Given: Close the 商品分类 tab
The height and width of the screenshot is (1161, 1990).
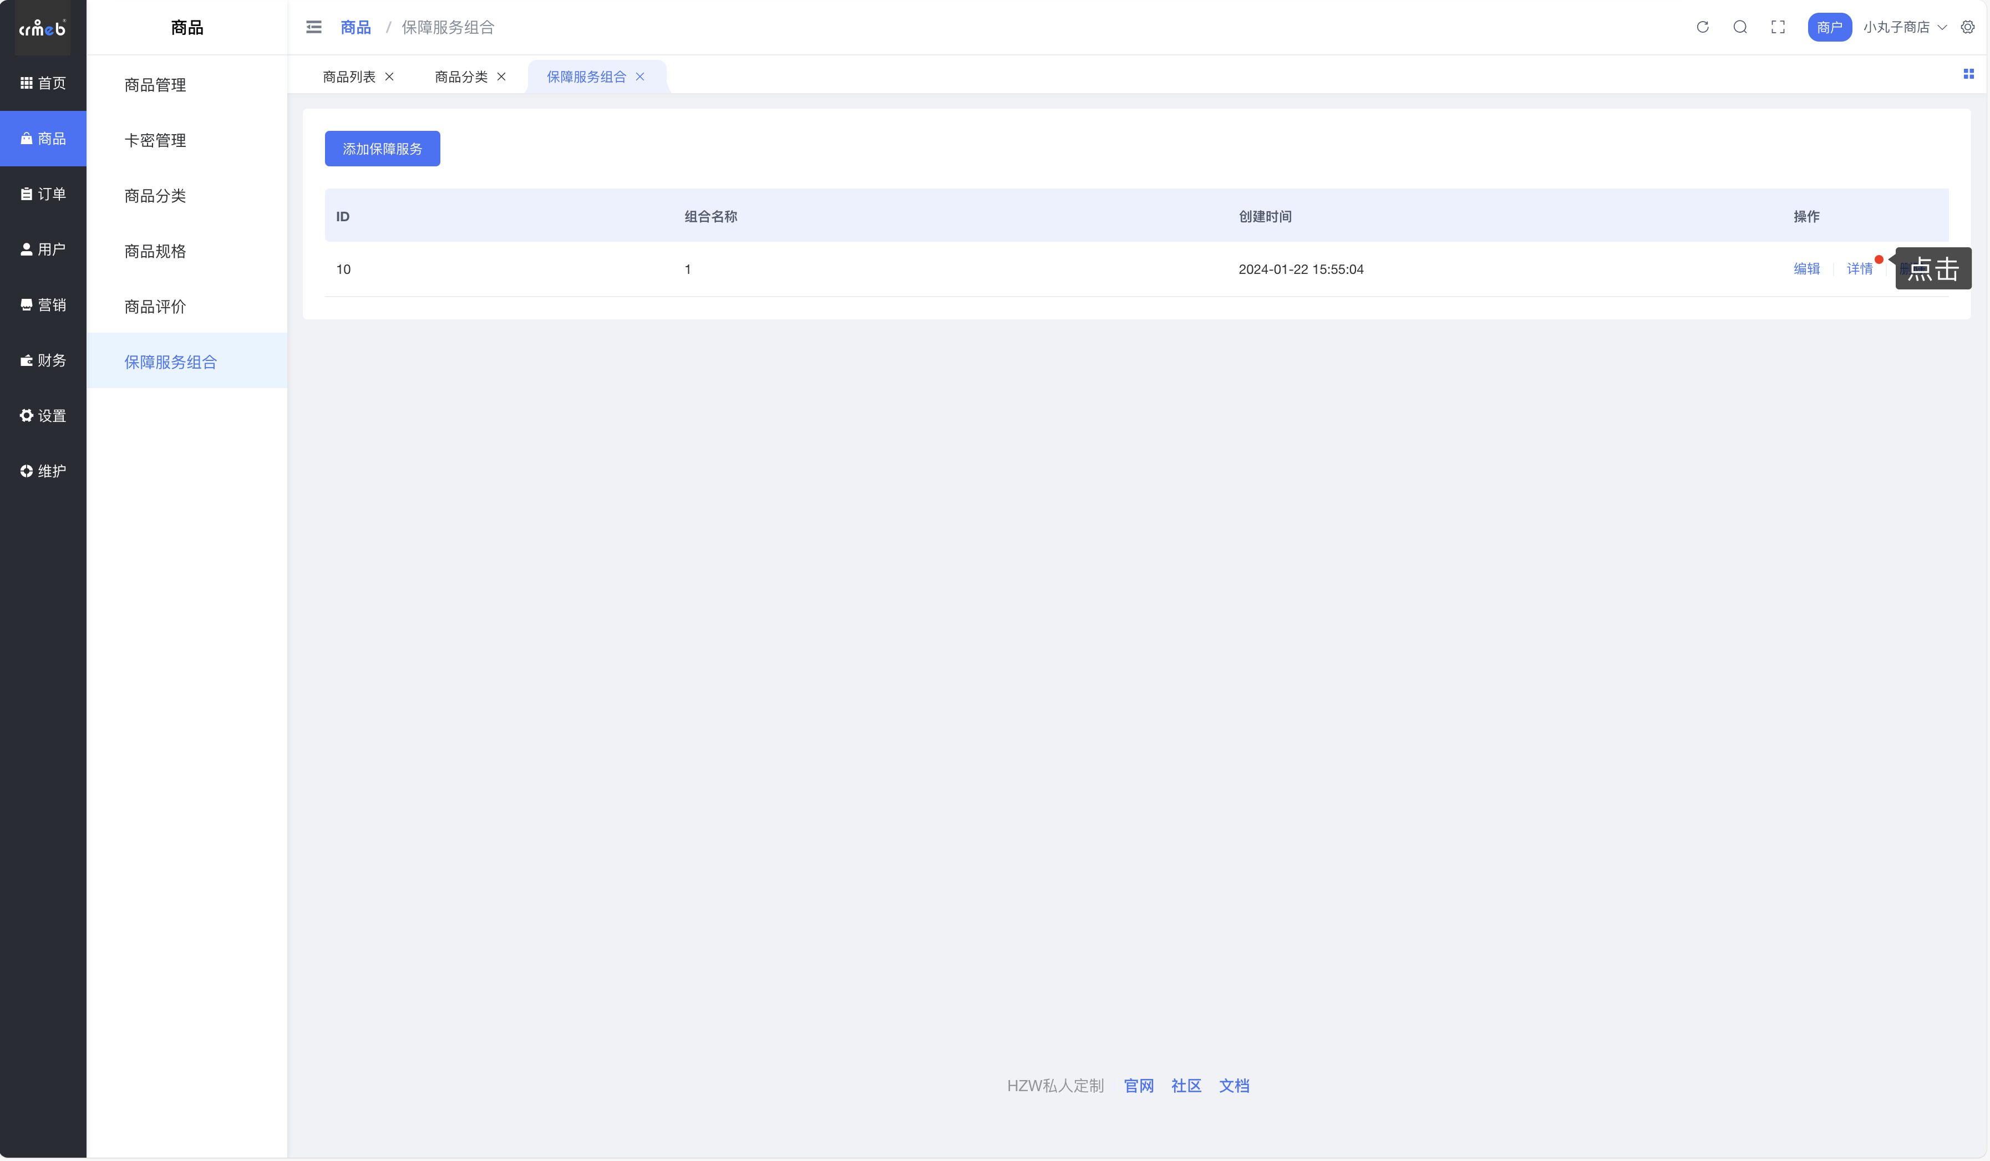Looking at the screenshot, I should 501,77.
